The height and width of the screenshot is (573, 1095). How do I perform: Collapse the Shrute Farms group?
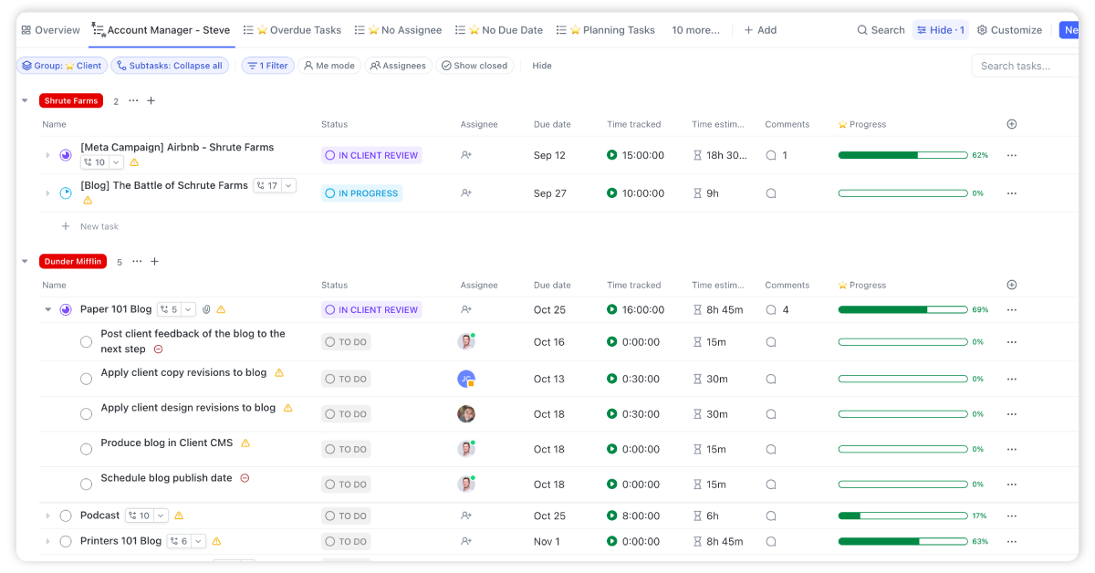pos(26,100)
